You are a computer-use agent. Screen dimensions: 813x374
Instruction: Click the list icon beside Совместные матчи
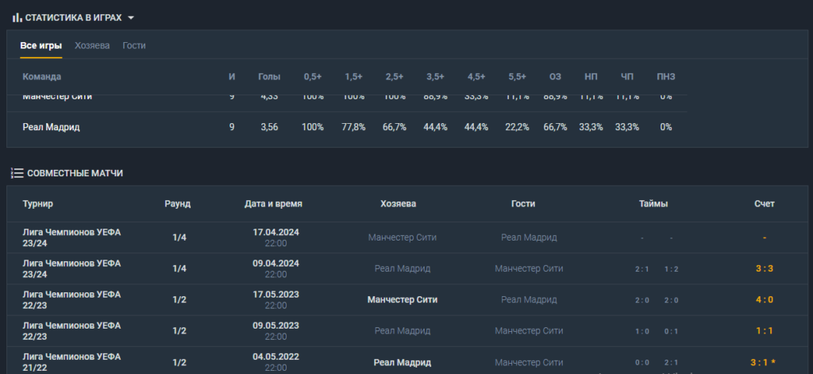click(17, 173)
